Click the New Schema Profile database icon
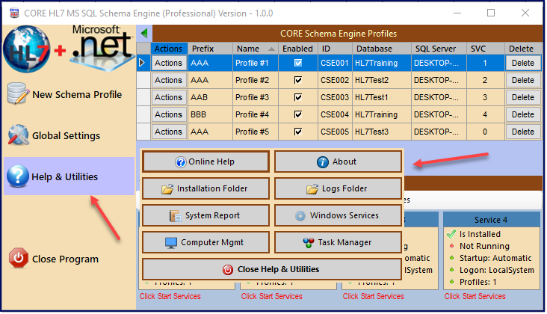This screenshot has width=547, height=314. pyautogui.click(x=18, y=93)
